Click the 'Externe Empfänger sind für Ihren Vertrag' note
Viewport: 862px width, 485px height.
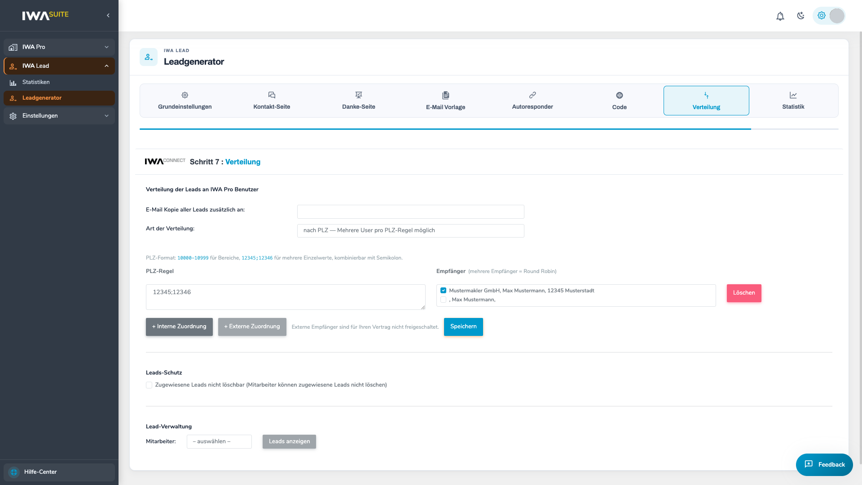[x=365, y=327]
